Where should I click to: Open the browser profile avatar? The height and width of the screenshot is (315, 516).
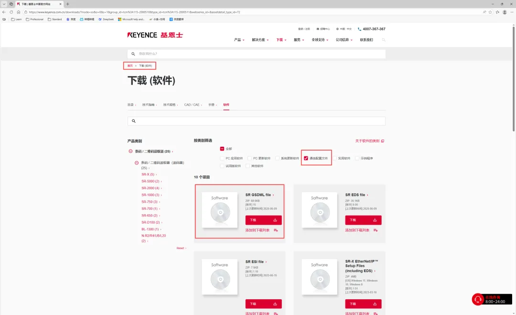pos(505,12)
